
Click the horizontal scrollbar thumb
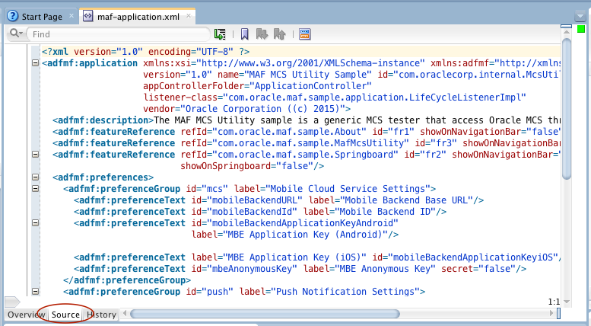[x=265, y=314]
